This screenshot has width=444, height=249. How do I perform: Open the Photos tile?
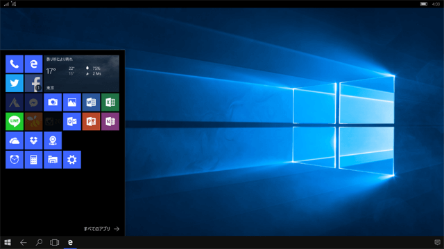[72, 102]
